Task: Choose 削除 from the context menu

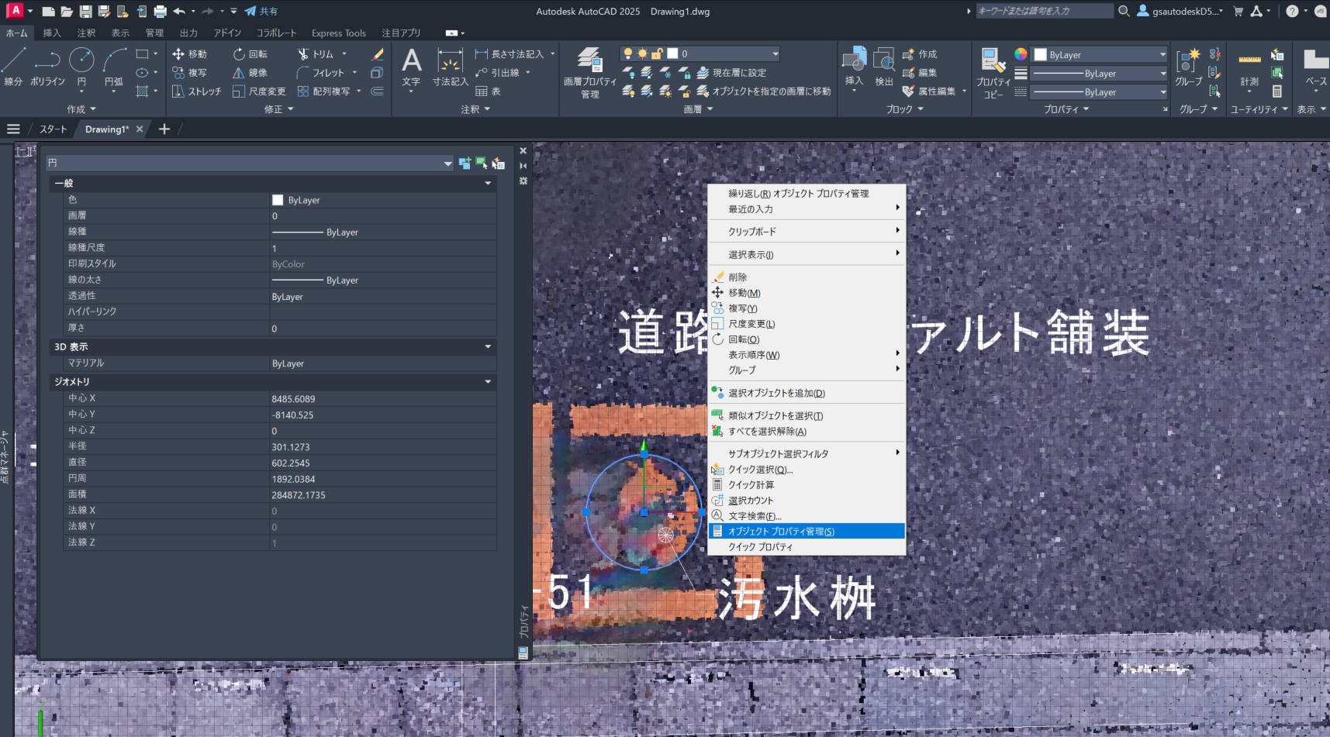Action: point(738,277)
